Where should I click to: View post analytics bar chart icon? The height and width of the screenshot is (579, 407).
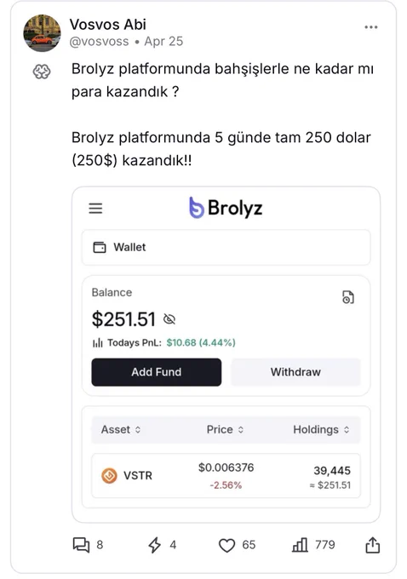click(x=300, y=545)
